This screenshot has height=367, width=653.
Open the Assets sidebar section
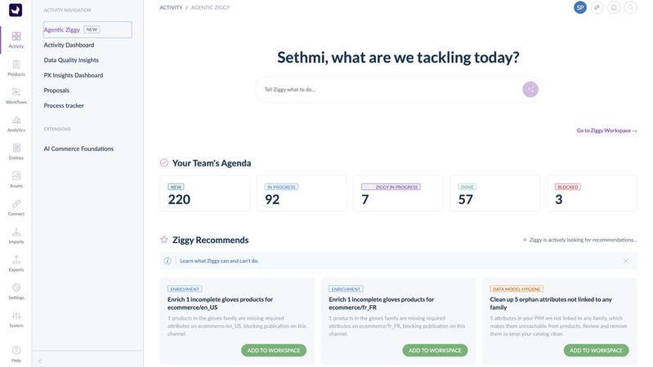pos(16,179)
